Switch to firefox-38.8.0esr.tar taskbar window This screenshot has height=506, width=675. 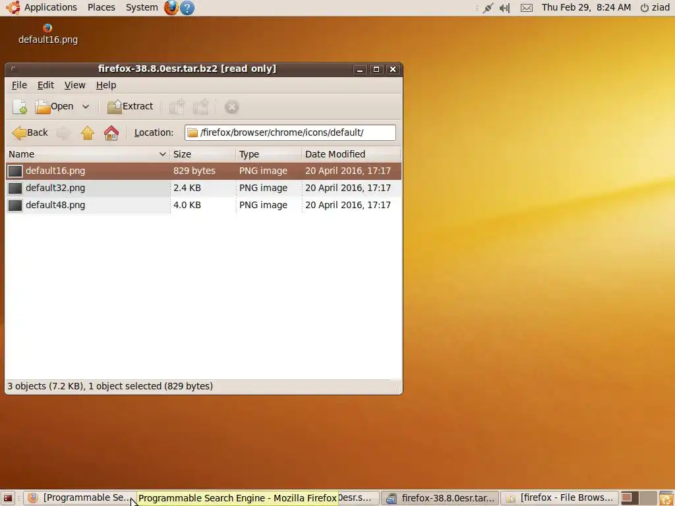click(x=440, y=498)
